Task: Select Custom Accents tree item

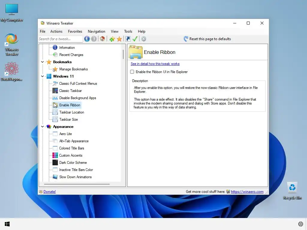Action: point(71,155)
